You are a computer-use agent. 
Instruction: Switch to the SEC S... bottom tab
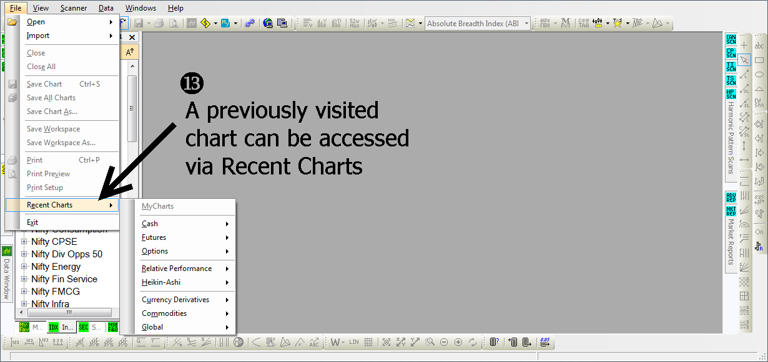click(90, 327)
